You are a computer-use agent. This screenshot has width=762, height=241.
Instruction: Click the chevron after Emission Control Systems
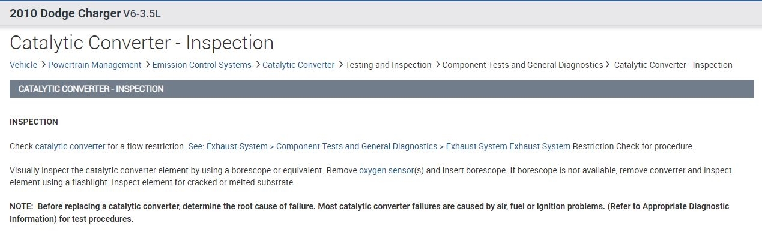coord(257,65)
